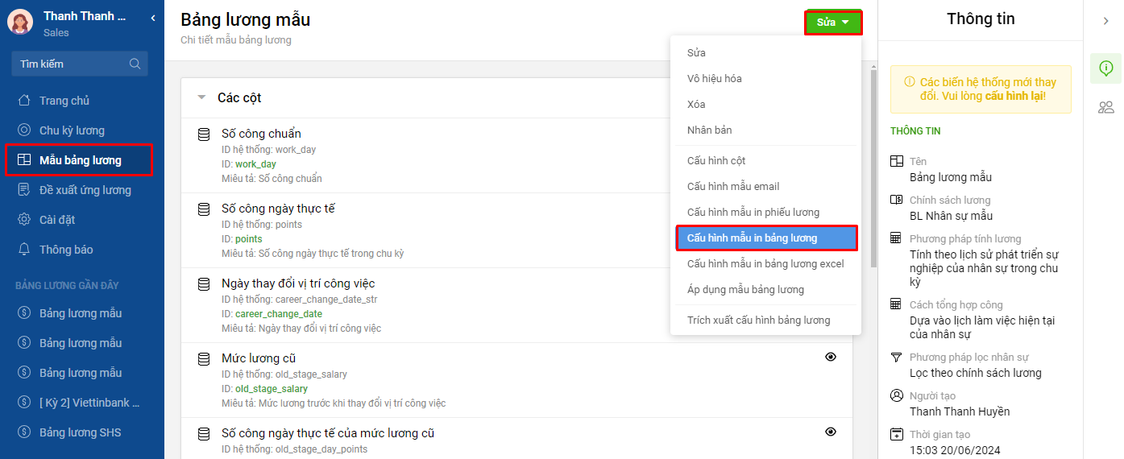The image size is (1124, 459).
Task: Click Phương pháp tính lương calculator icon
Action: coord(896,238)
